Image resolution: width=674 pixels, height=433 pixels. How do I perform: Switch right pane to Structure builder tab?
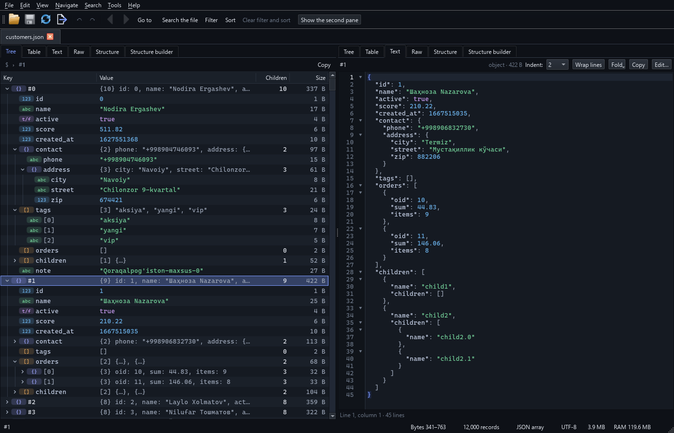click(x=490, y=51)
